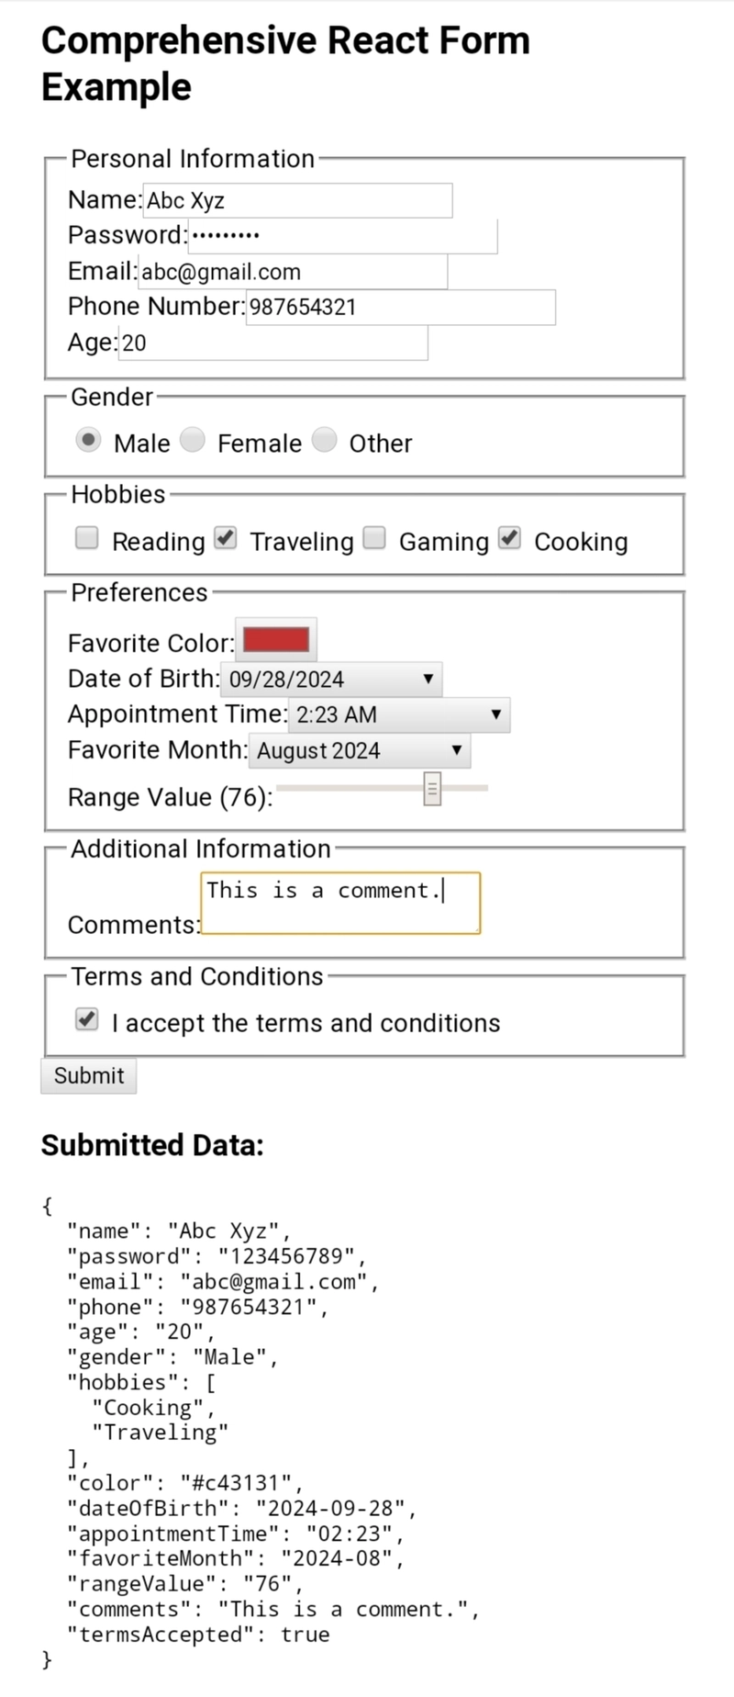Click inside the Comments text area
Screen dimensions: 734x1697
tap(340, 904)
